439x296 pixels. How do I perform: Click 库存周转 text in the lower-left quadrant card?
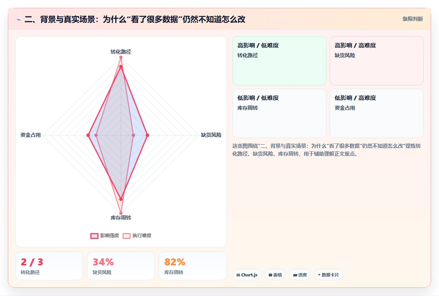point(247,108)
